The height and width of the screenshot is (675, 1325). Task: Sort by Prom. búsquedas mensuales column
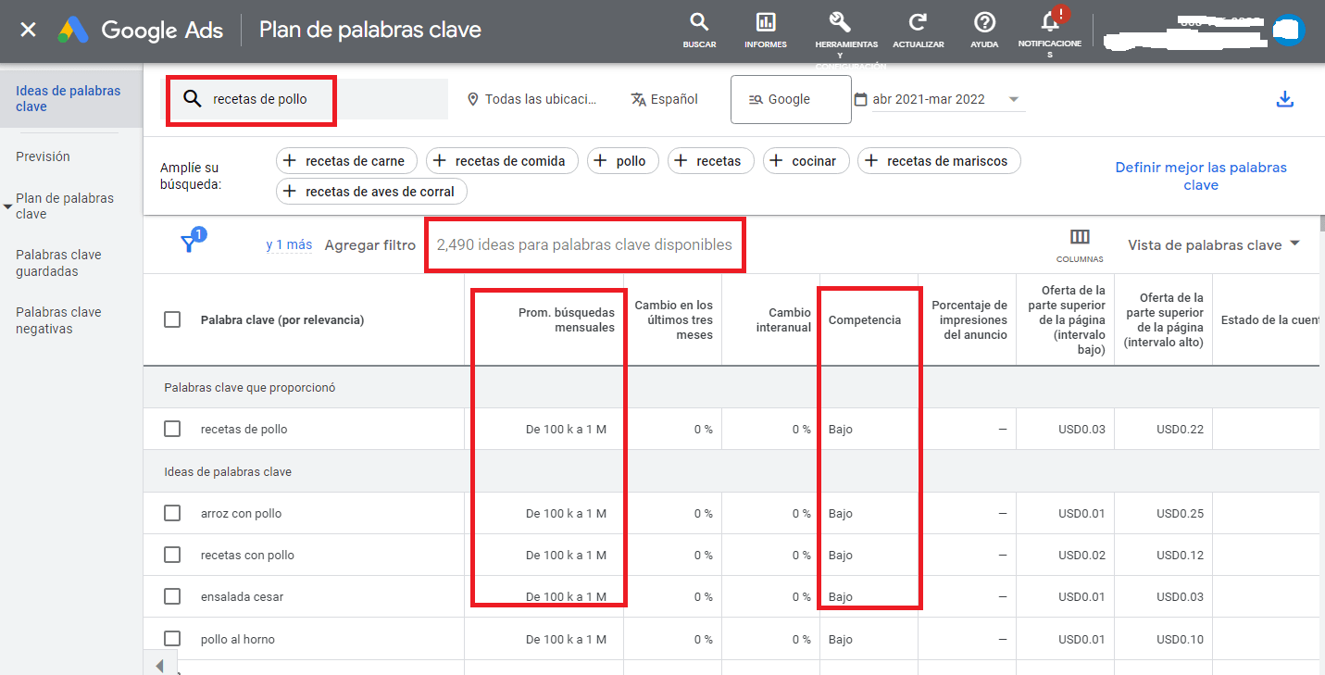[x=566, y=319]
